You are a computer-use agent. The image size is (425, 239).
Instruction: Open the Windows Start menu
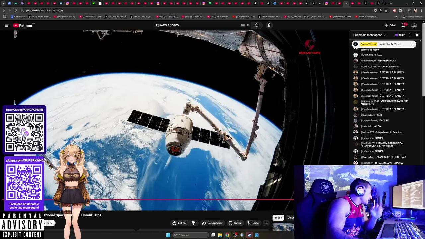pos(168,235)
